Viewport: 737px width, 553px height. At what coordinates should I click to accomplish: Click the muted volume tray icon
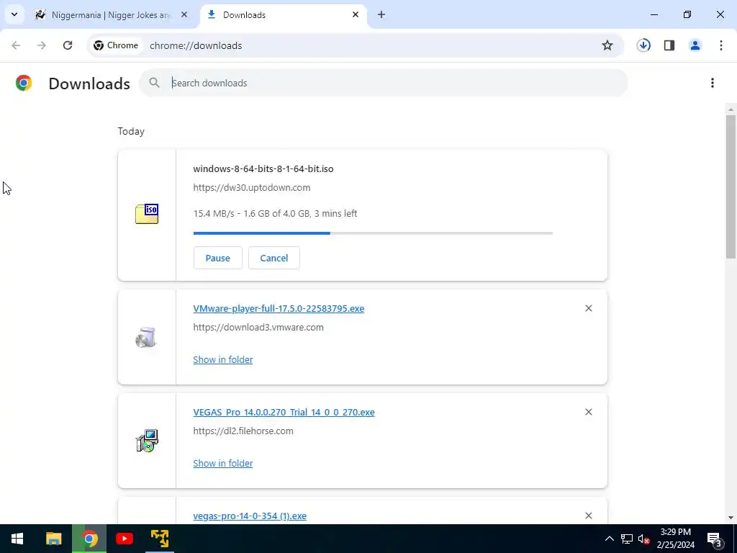click(644, 539)
